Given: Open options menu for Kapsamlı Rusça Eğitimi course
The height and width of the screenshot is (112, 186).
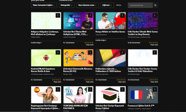Looking at the screenshot, I should coord(122,89).
